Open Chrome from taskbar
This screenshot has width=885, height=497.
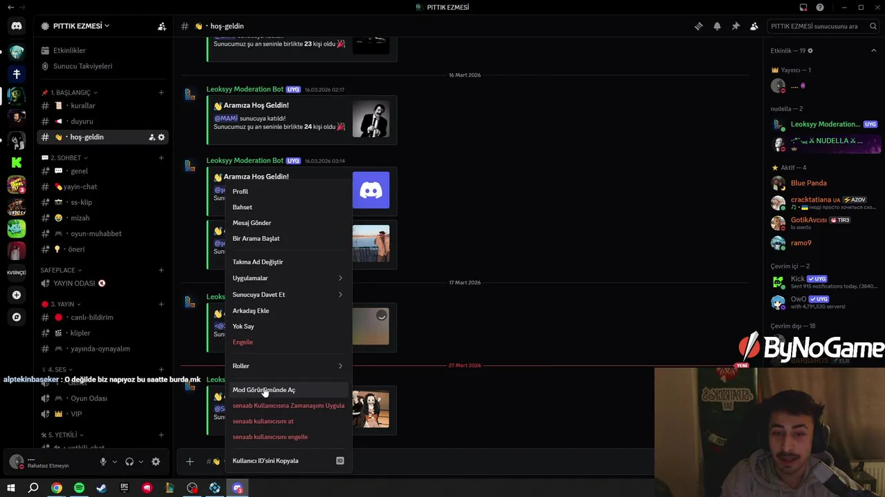pyautogui.click(x=57, y=488)
